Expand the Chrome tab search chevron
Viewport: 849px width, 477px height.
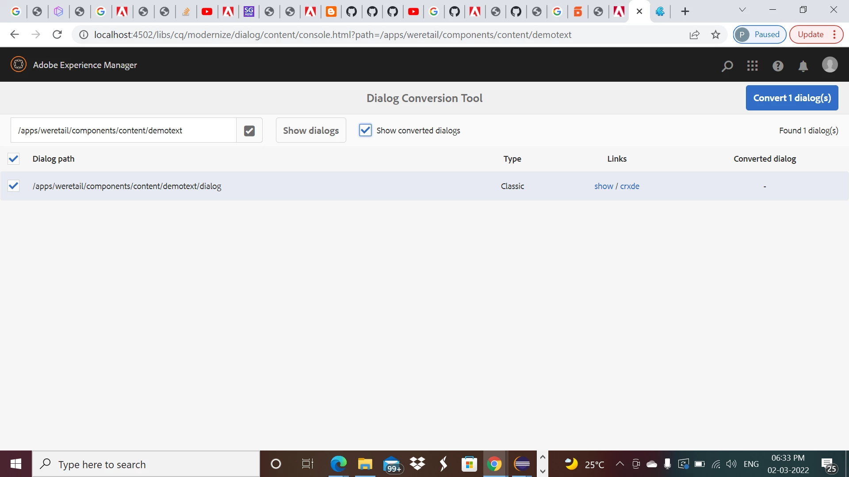click(742, 10)
